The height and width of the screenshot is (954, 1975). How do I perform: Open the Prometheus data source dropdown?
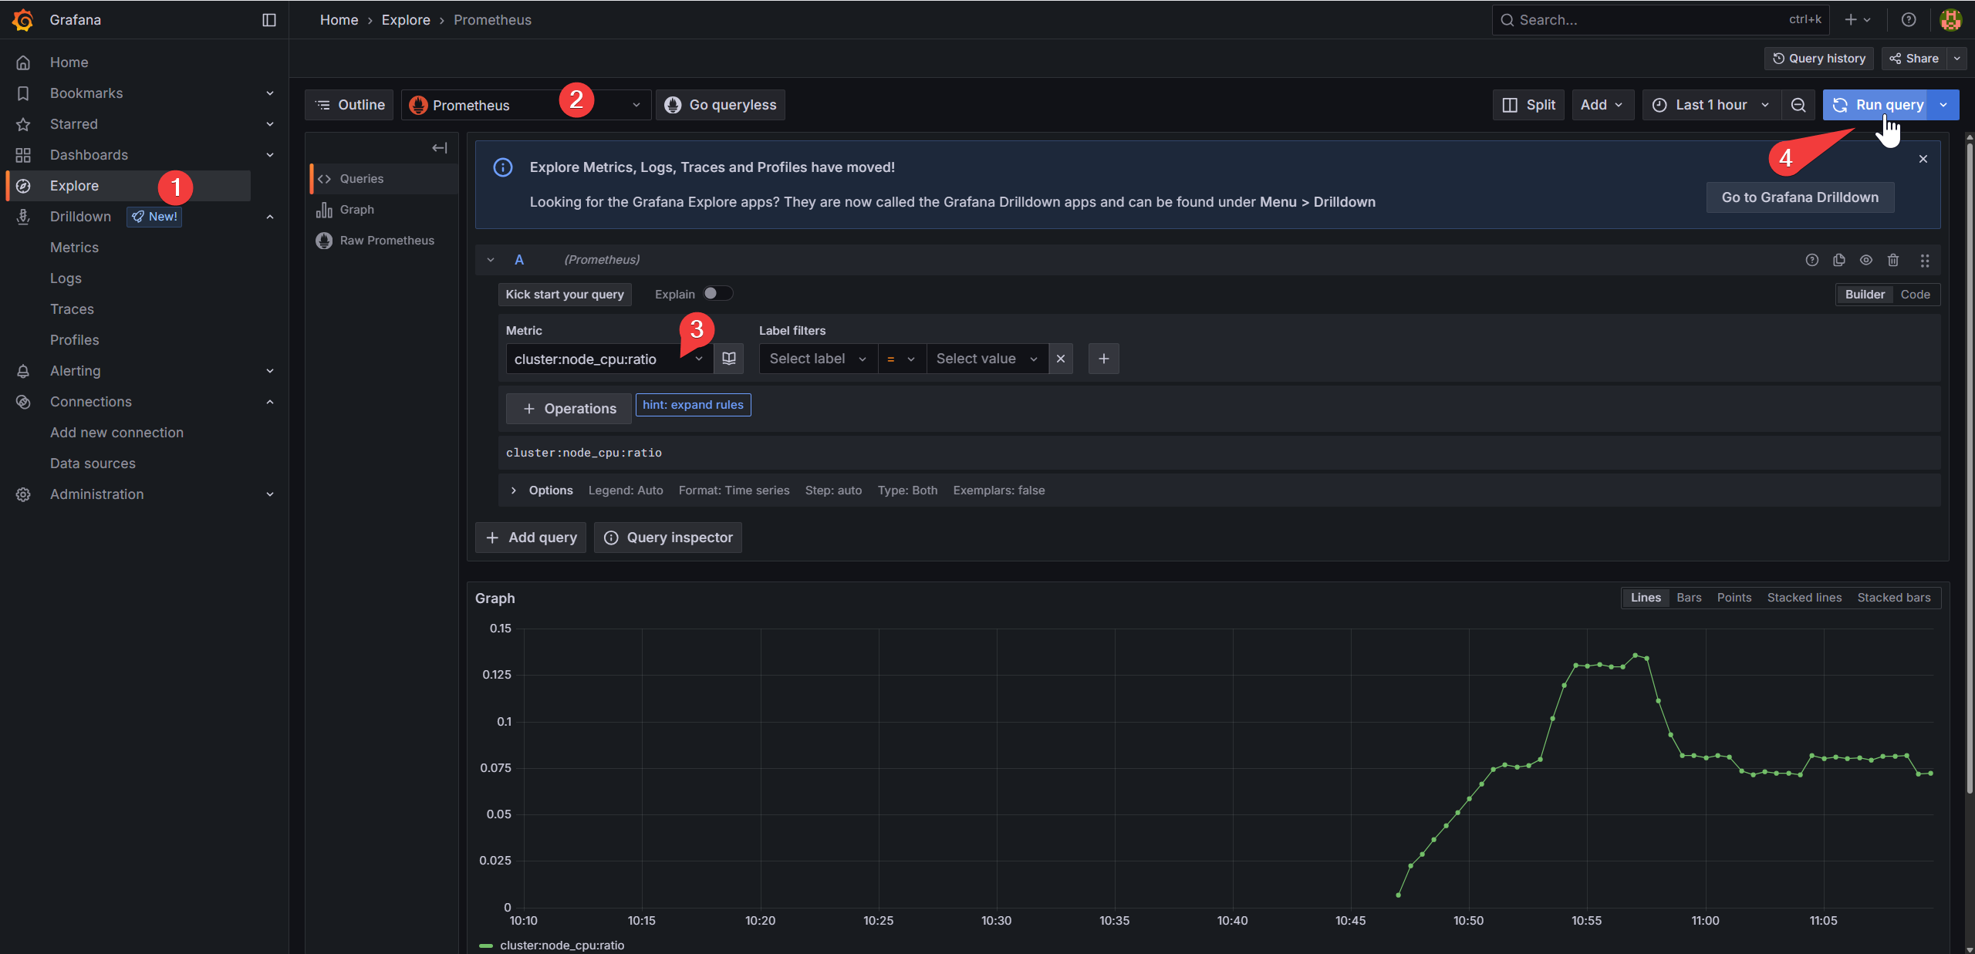(526, 105)
